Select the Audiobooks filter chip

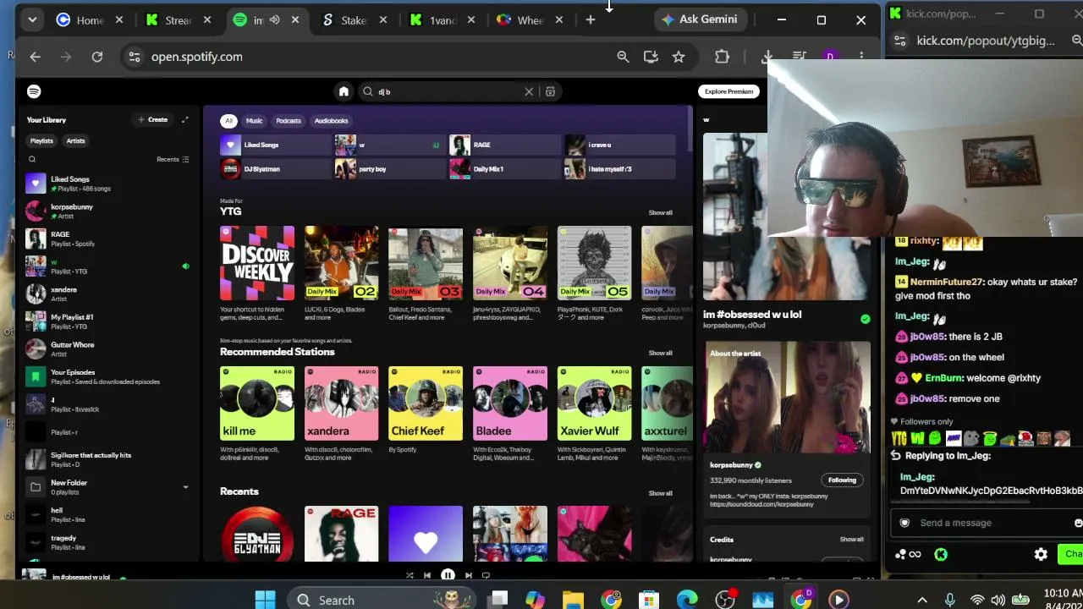331,121
